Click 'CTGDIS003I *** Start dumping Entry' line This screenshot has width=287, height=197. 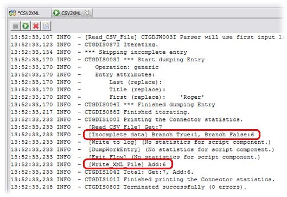145,60
